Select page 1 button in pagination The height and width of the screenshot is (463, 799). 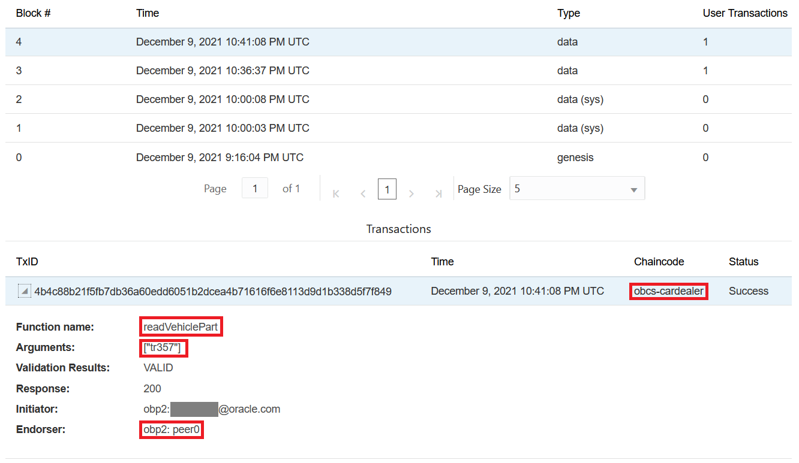pyautogui.click(x=387, y=190)
